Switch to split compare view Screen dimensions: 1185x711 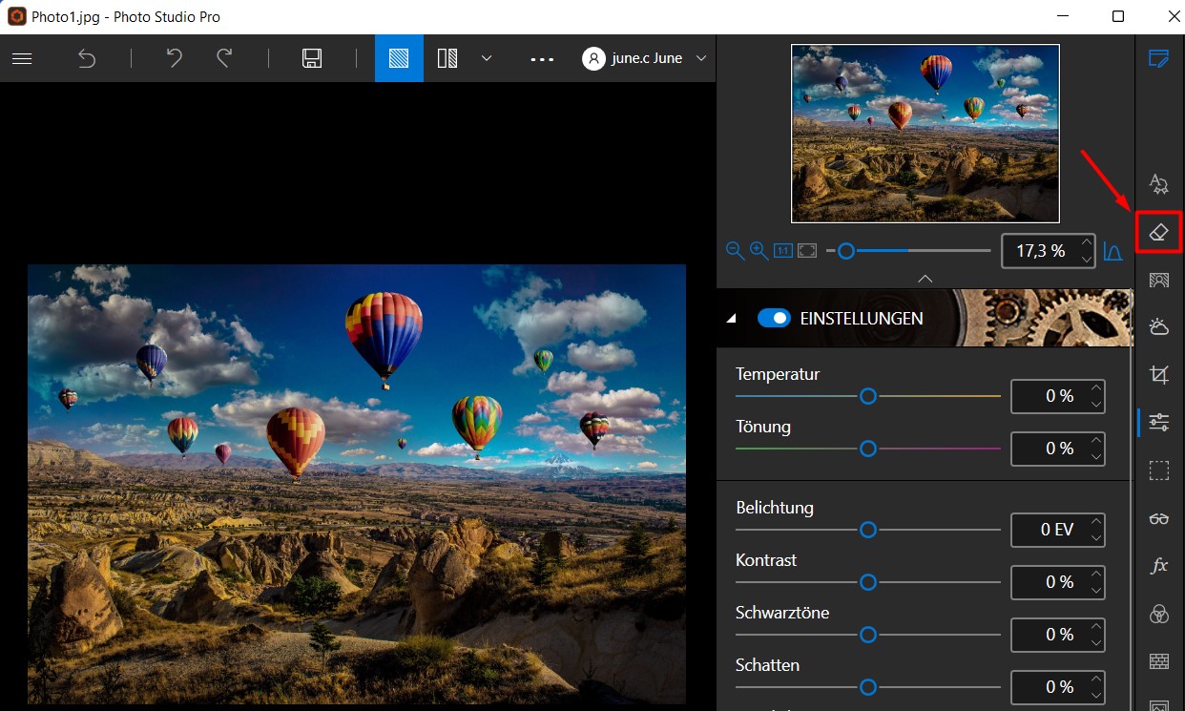[x=447, y=58]
